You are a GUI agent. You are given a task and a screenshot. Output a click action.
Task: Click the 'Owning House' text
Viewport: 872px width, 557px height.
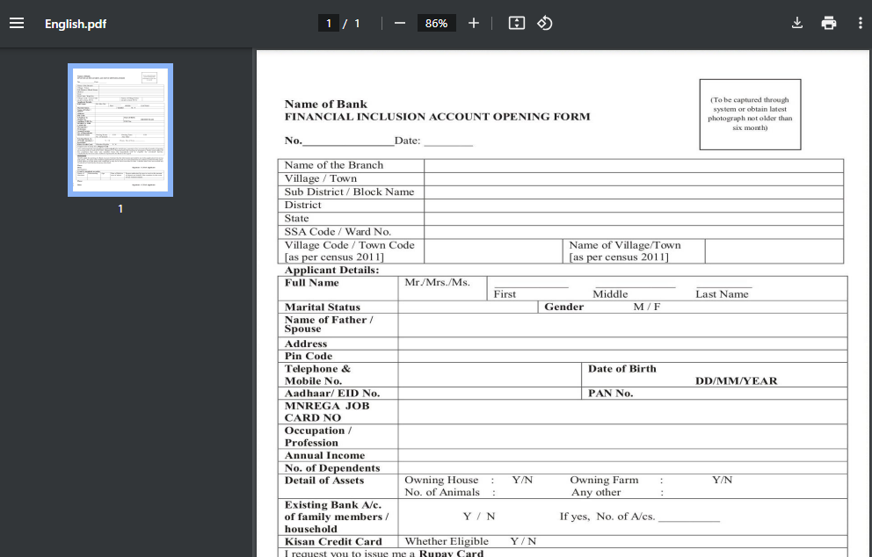tap(441, 481)
